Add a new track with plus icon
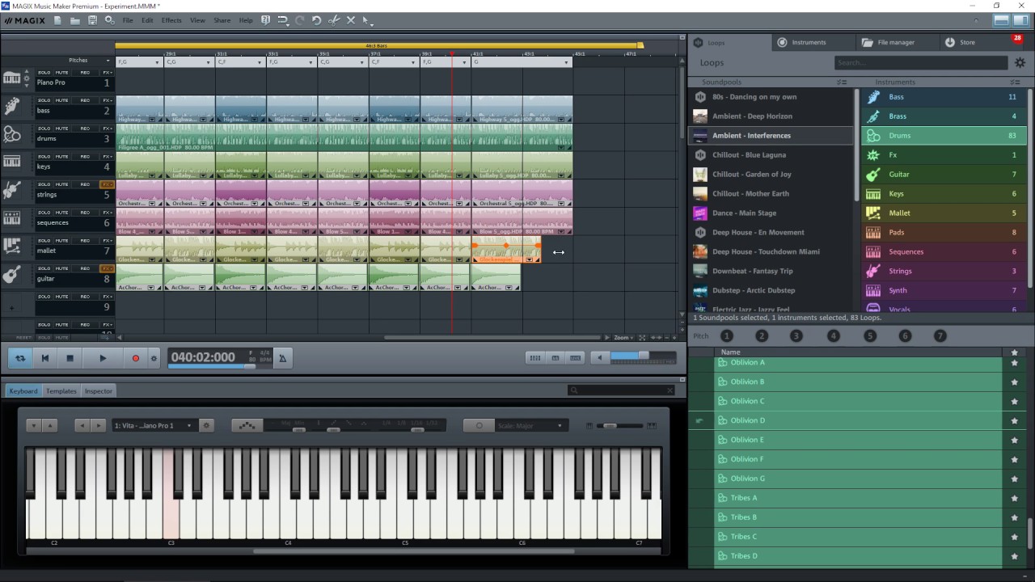This screenshot has width=1035, height=582. click(11, 307)
